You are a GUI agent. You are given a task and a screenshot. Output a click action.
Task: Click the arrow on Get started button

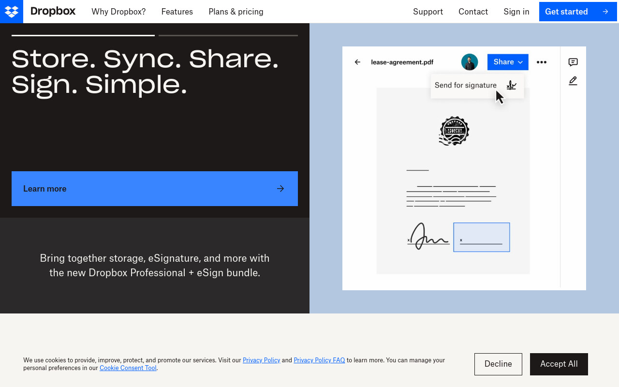[x=605, y=12]
